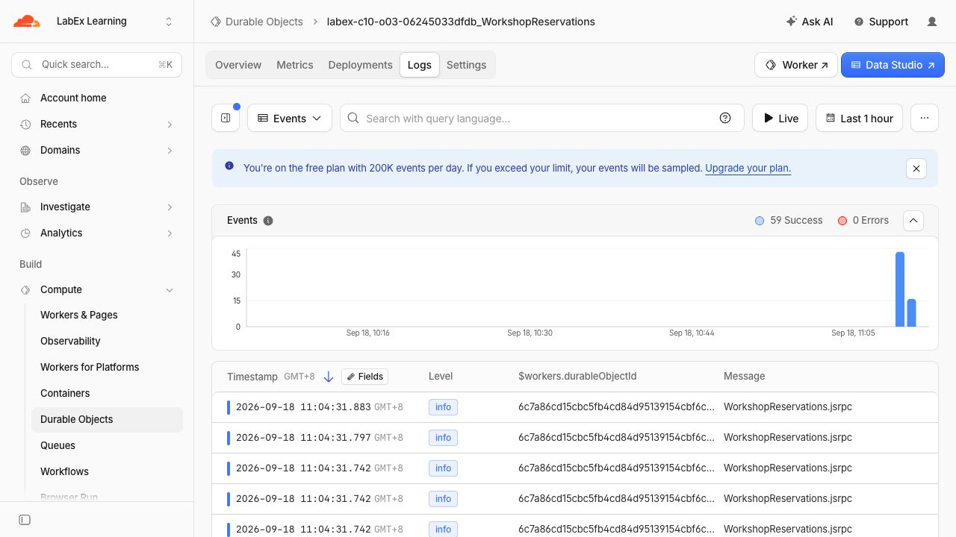The height and width of the screenshot is (537, 956).
Task: Select the Logs tab
Action: 420,65
